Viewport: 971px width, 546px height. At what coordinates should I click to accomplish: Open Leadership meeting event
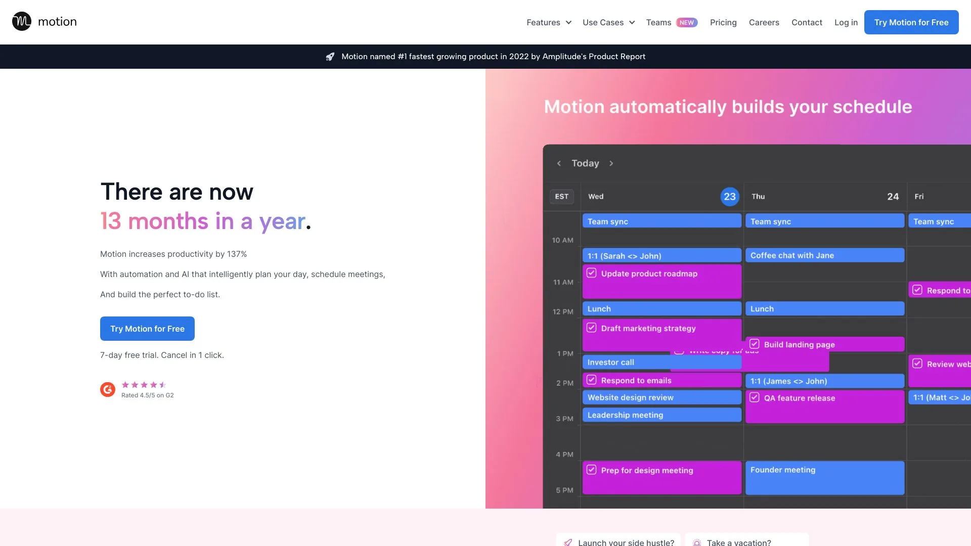point(661,415)
